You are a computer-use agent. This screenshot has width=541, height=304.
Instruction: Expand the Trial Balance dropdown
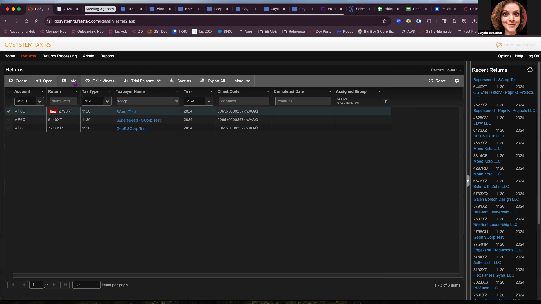coord(159,81)
